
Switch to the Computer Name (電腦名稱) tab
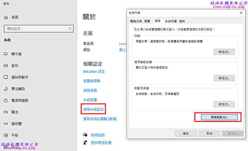pos(136,21)
